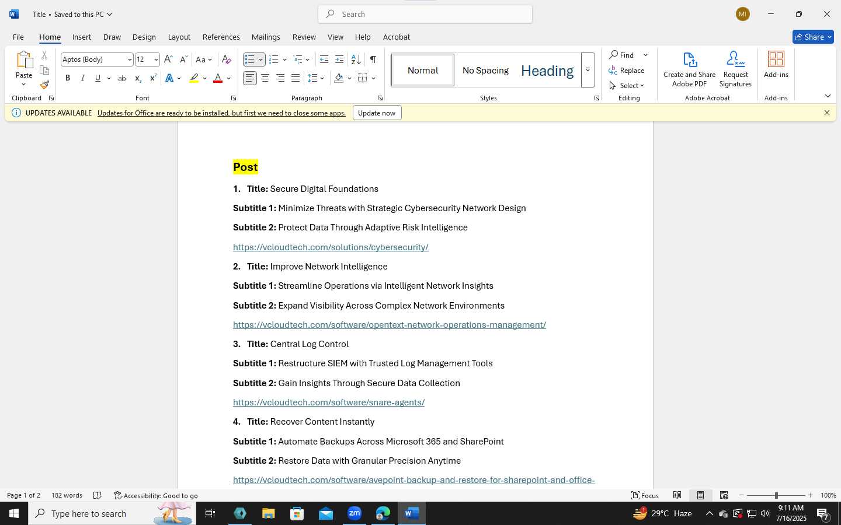
Task: Apply yellow text highlight color
Action: pyautogui.click(x=194, y=78)
